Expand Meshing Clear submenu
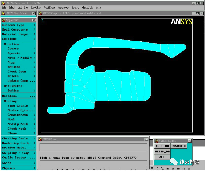 (19, 133)
